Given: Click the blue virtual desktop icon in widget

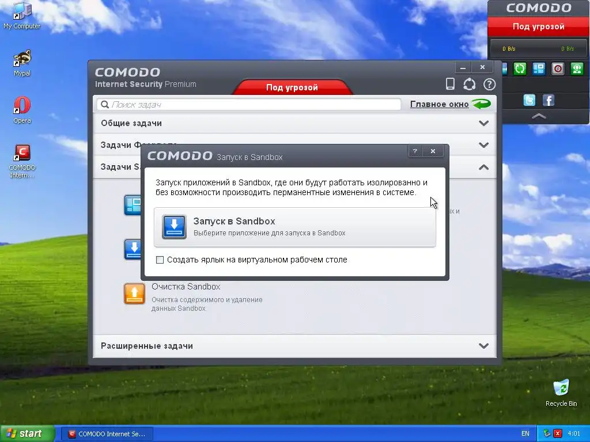Looking at the screenshot, I should (x=539, y=69).
